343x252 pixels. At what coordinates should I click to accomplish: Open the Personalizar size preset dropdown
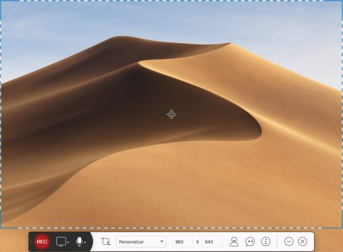click(x=141, y=242)
